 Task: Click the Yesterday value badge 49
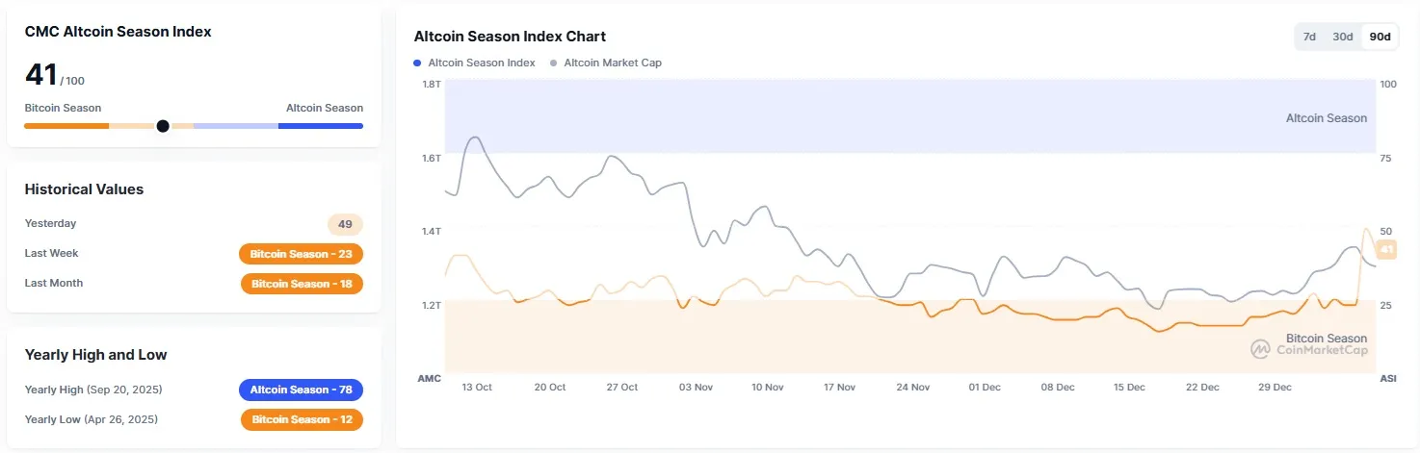[345, 225]
